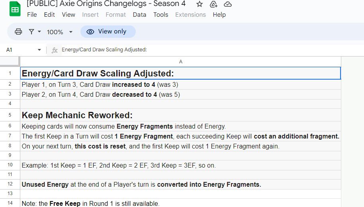Viewport: 364px width, 207px height.
Task: Click the select-all corner box
Action: tap(10, 61)
